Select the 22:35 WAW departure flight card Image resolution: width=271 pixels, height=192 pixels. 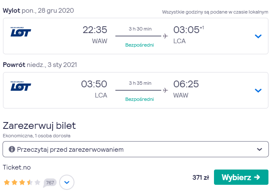[x=136, y=36]
